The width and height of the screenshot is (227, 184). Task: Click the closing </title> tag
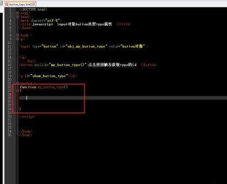[123, 24]
